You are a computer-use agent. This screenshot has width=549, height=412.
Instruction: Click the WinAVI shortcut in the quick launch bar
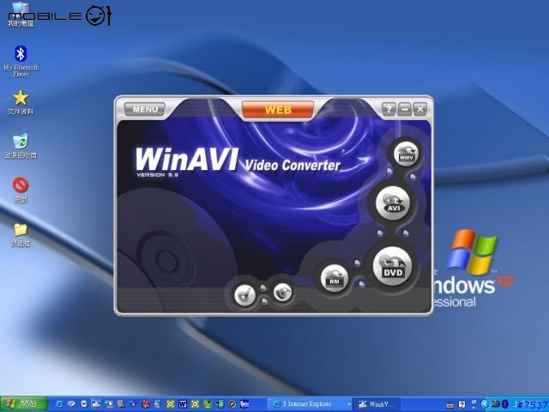pyautogui.click(x=96, y=404)
